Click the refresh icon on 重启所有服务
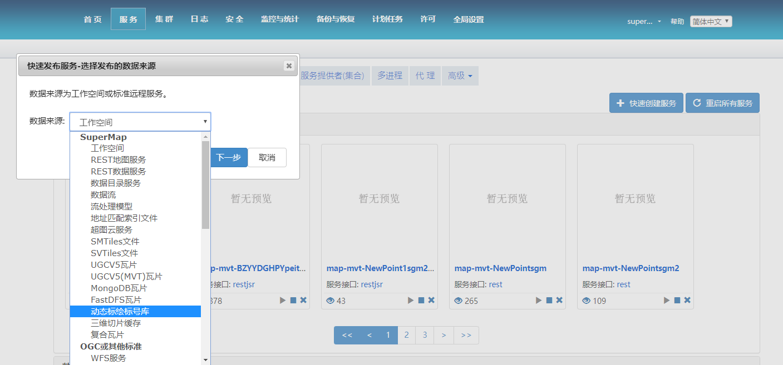Image resolution: width=783 pixels, height=365 pixels. (x=697, y=102)
